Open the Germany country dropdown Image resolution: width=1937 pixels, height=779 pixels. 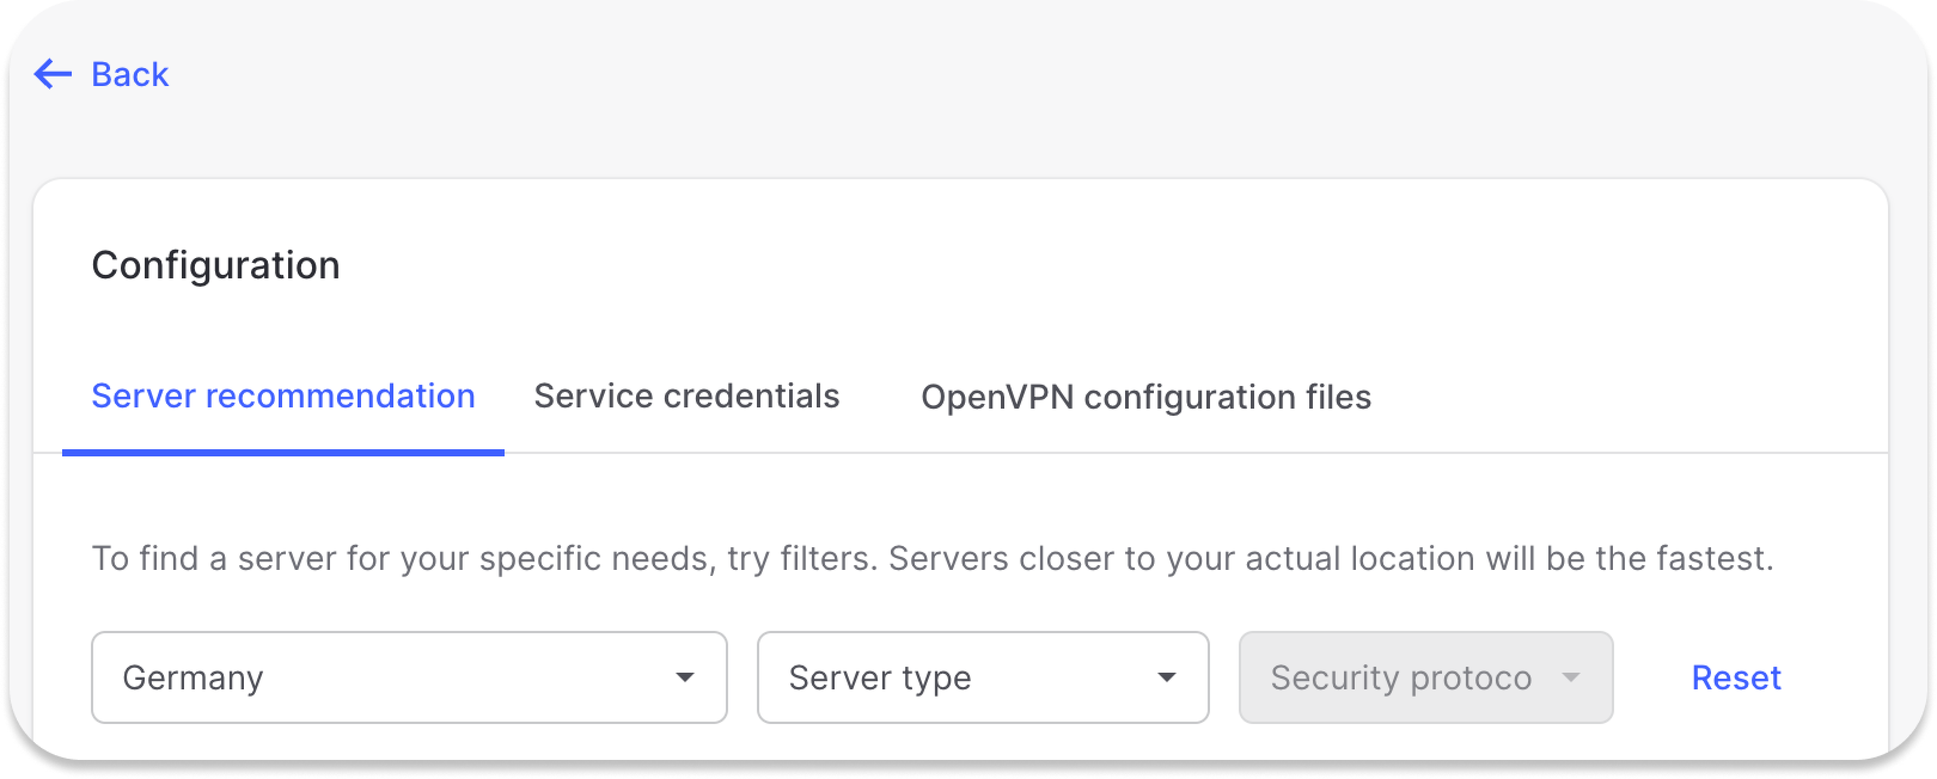(408, 677)
